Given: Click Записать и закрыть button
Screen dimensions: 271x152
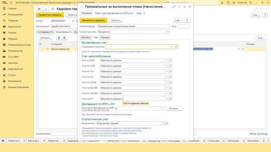Looking at the screenshot, I should [93, 20].
